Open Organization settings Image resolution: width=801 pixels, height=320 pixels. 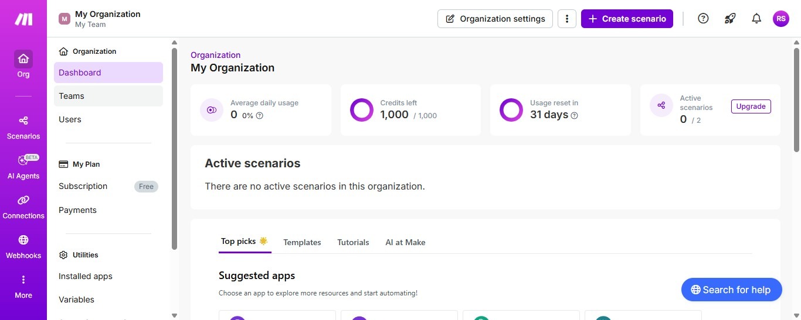(495, 19)
